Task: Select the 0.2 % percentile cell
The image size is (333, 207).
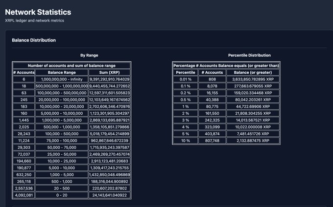Action: [186, 93]
